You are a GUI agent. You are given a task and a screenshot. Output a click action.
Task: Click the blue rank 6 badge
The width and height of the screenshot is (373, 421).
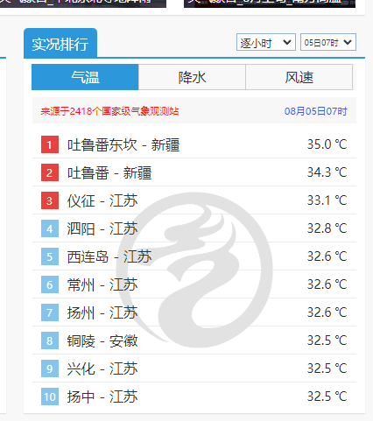pos(50,284)
